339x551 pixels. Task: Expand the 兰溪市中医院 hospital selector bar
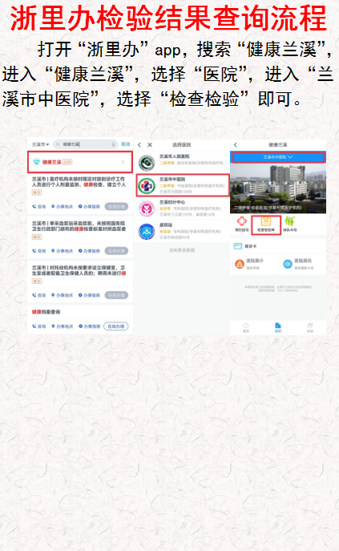click(278, 157)
